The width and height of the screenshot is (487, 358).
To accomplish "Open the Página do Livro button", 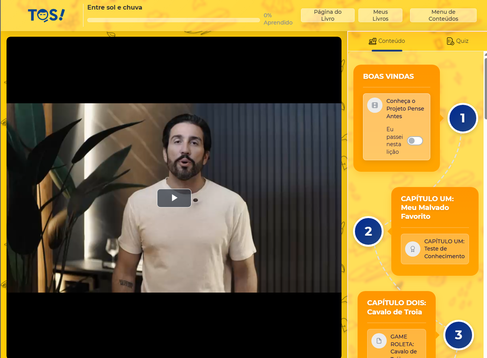I will point(328,15).
